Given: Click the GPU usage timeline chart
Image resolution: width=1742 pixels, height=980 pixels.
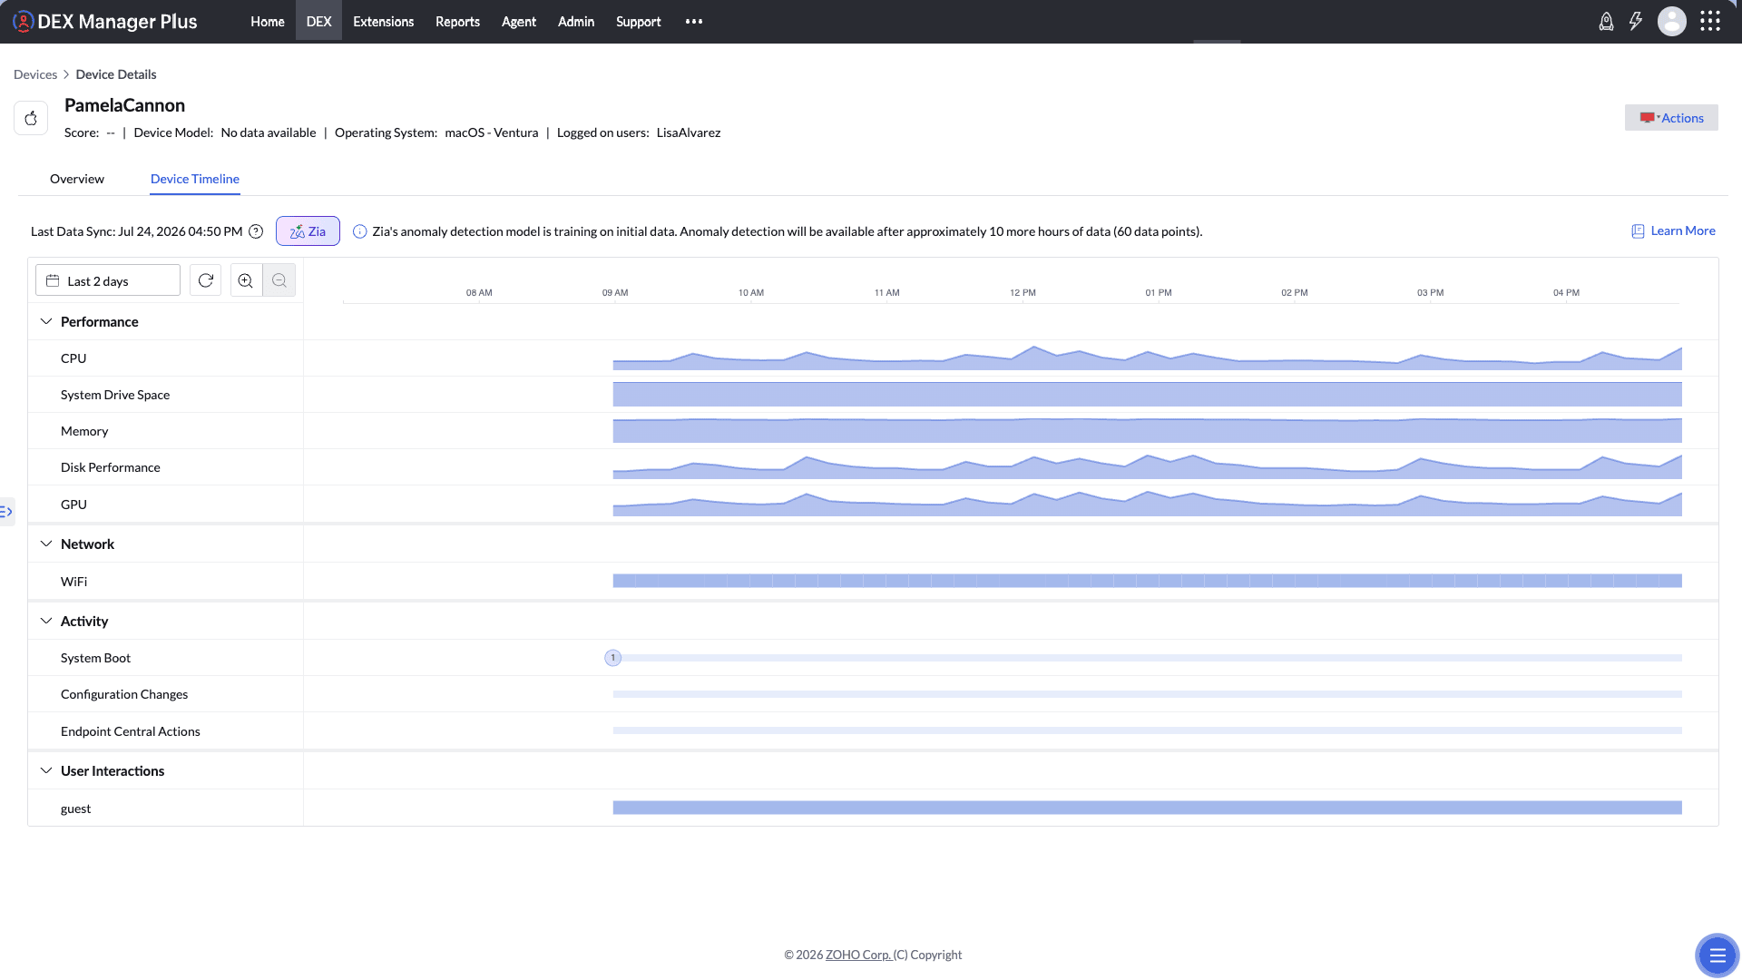Looking at the screenshot, I should (1148, 504).
